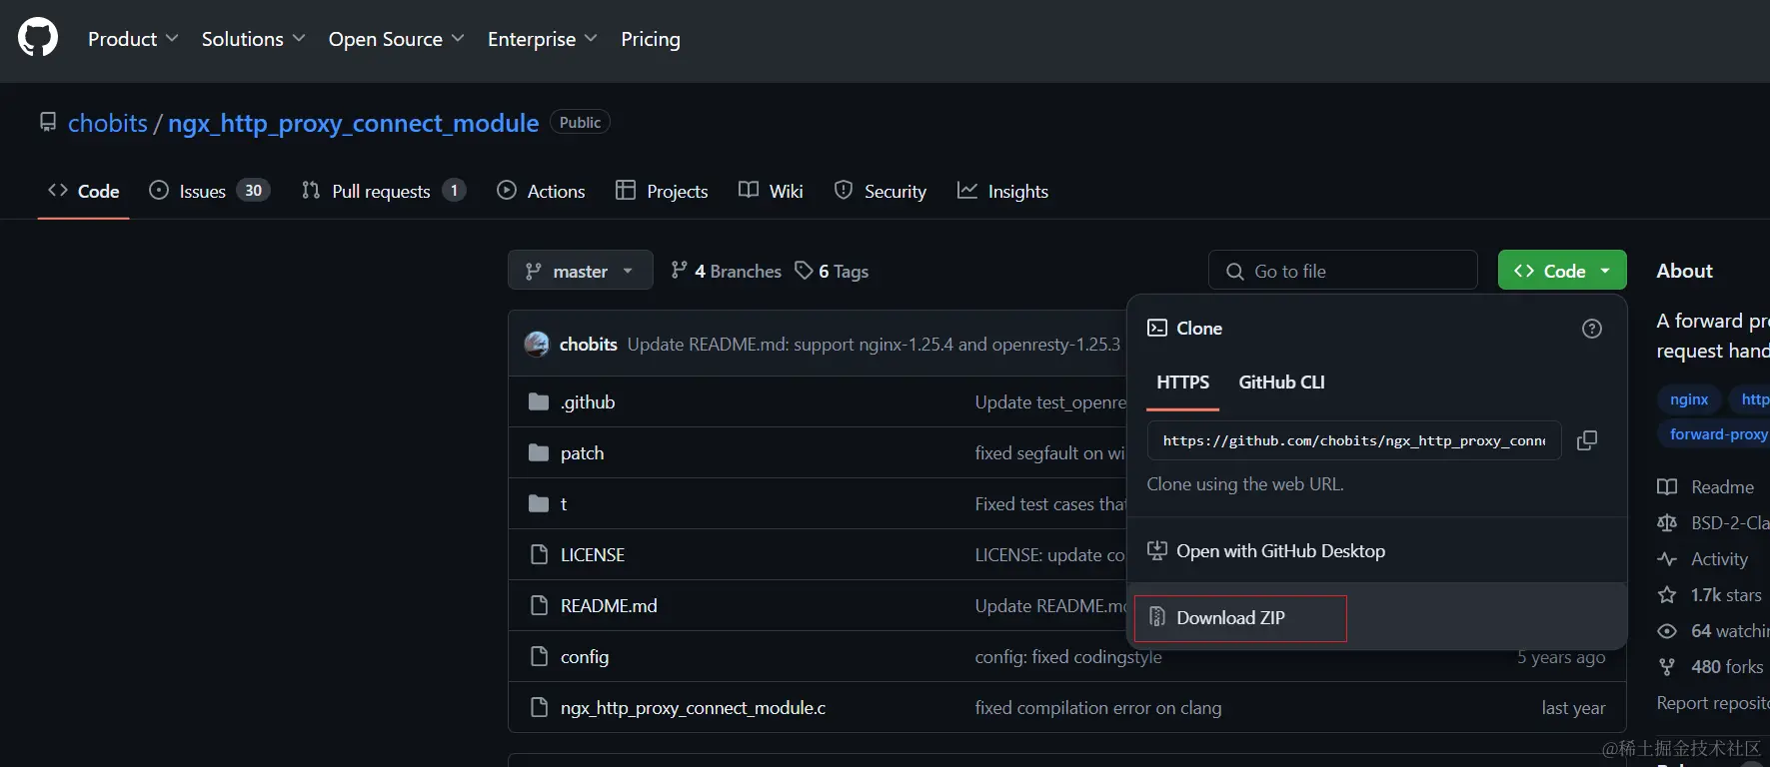Open the Security tab

pos(881,191)
